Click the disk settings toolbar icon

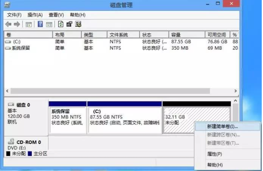coord(78,24)
